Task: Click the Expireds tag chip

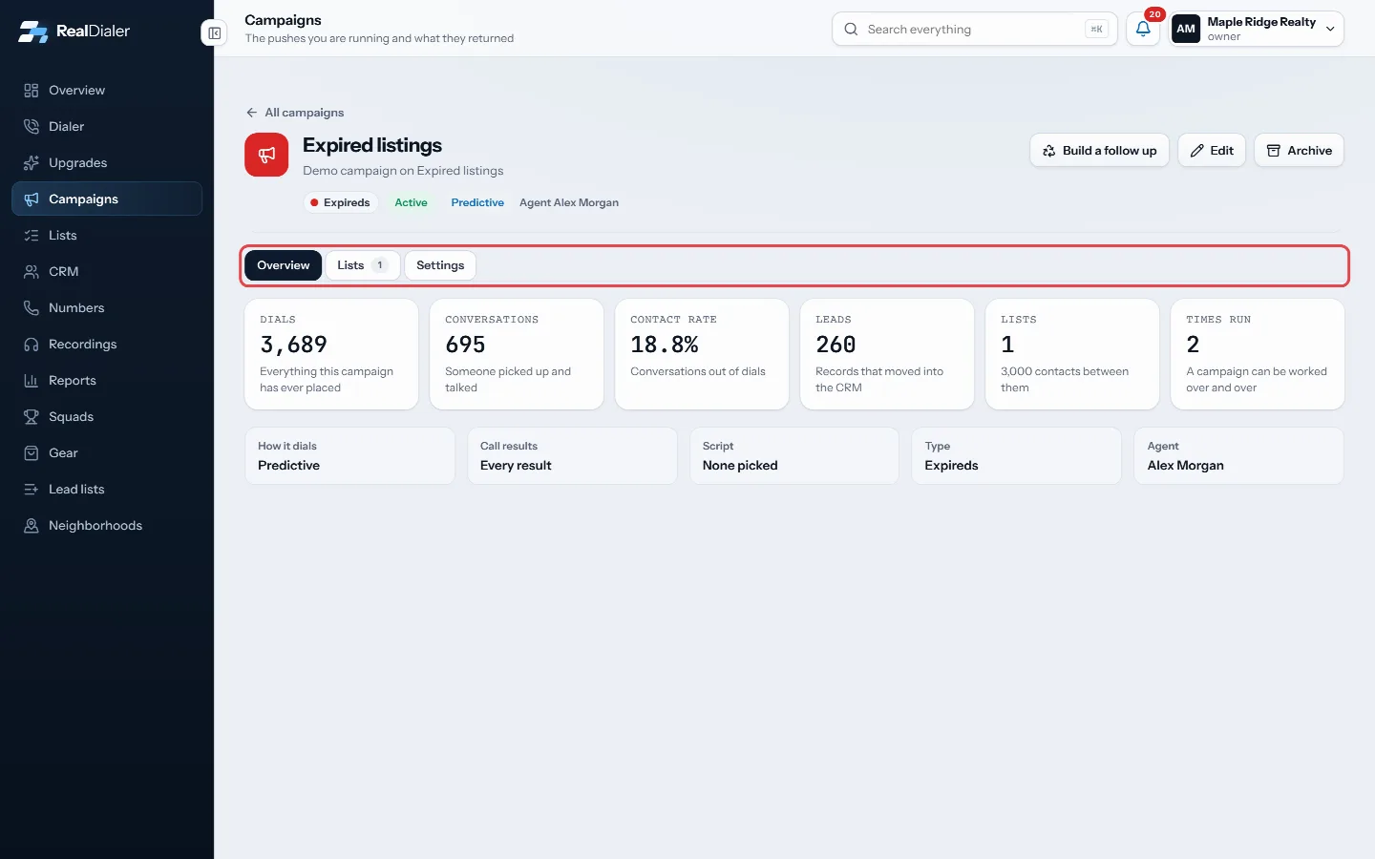Action: pyautogui.click(x=341, y=202)
